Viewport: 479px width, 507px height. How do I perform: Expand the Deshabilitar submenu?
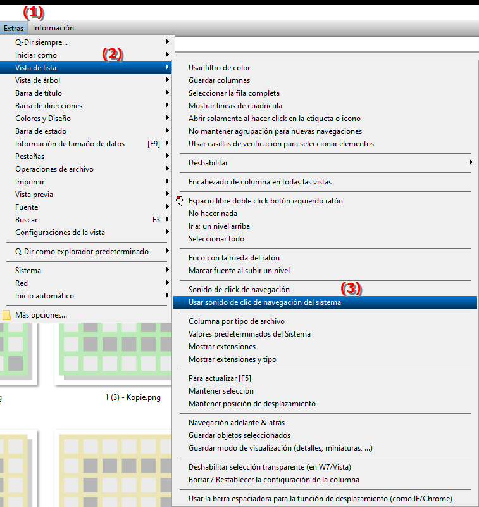coord(208,163)
